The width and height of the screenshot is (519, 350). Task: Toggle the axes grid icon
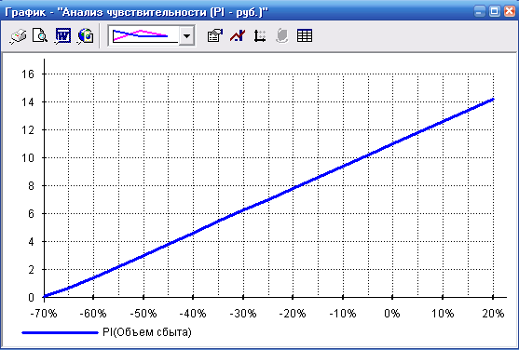coord(260,35)
